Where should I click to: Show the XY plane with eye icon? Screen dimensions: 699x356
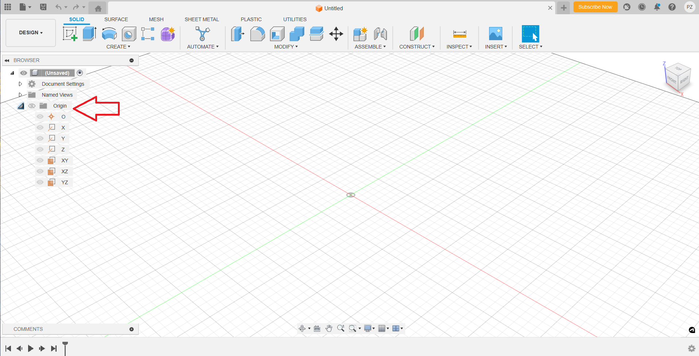tap(40, 160)
